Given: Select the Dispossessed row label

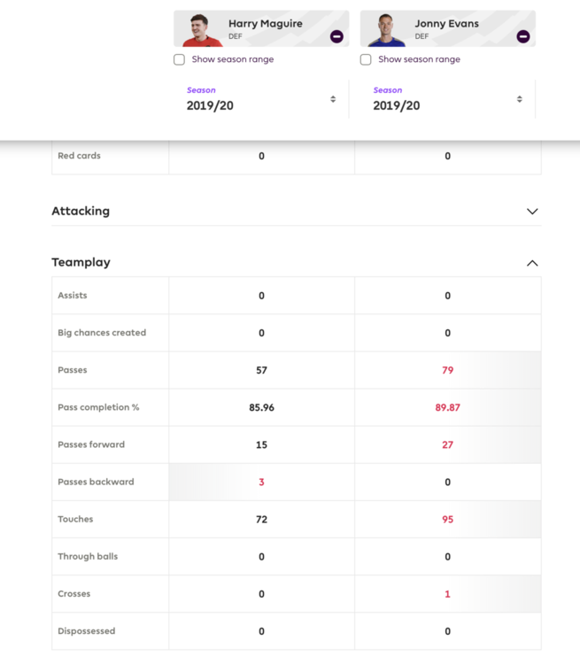Looking at the screenshot, I should (x=87, y=631).
